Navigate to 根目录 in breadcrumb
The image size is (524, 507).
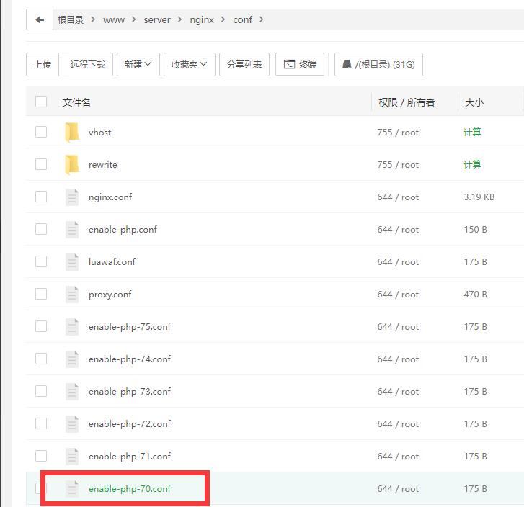pyautogui.click(x=71, y=19)
